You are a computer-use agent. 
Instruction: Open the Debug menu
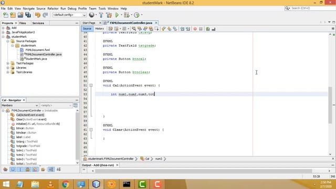(x=72, y=8)
